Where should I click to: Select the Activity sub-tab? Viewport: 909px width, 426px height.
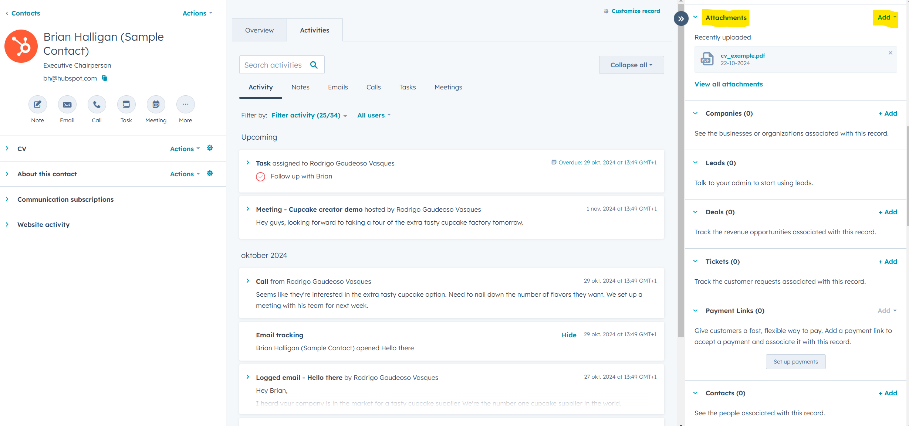click(261, 87)
